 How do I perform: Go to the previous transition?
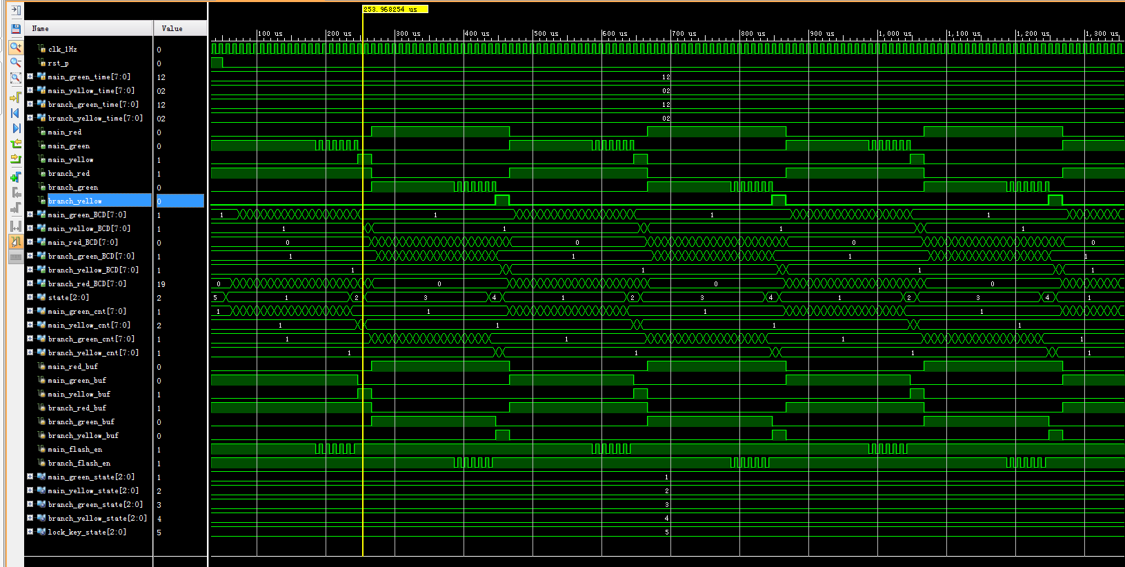click(x=15, y=144)
